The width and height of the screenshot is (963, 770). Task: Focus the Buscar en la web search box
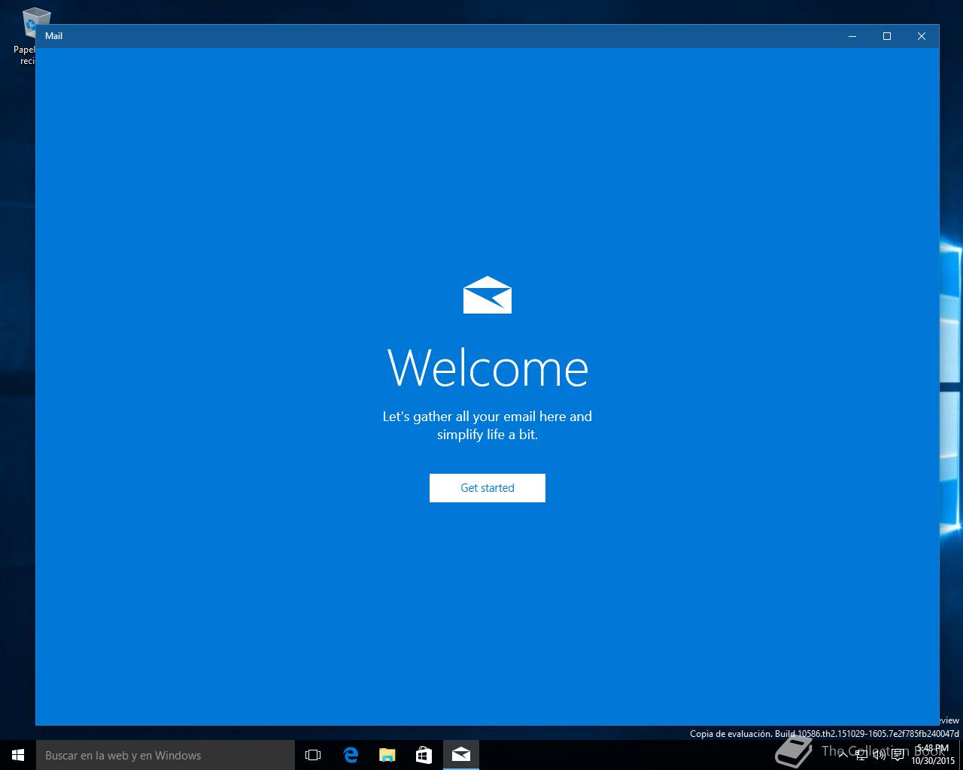[x=166, y=755]
